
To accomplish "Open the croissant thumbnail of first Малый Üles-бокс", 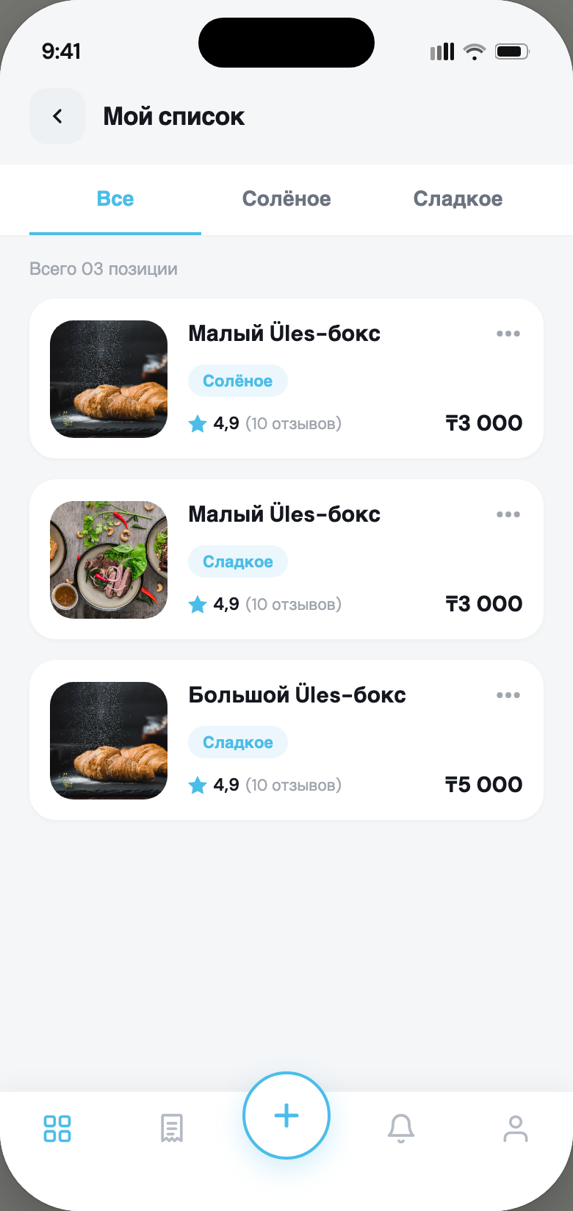I will [109, 379].
